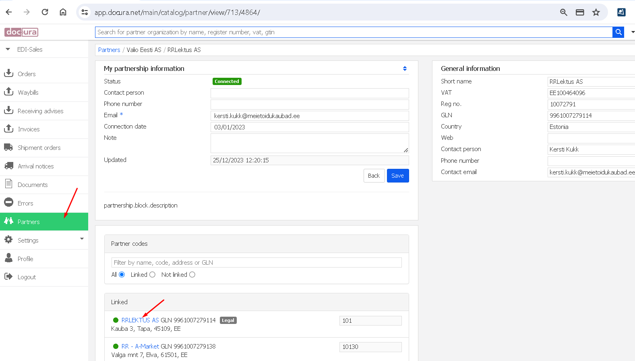Open Shipment orders in the sidebar
The width and height of the screenshot is (635, 361).
[x=39, y=147]
